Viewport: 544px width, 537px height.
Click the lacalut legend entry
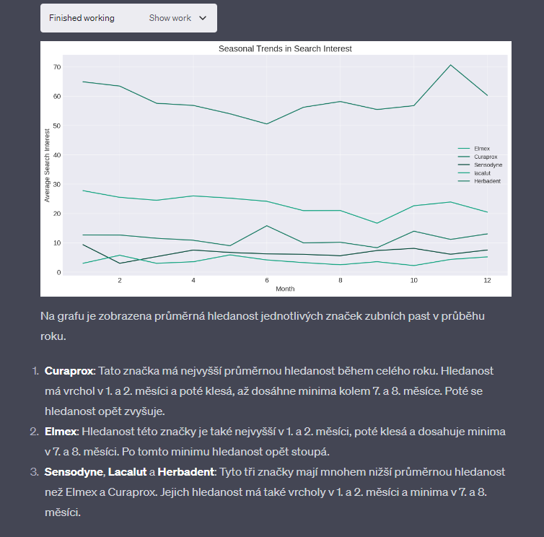point(474,173)
